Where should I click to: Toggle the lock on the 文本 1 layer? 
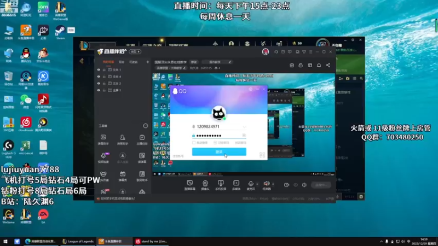104,70
